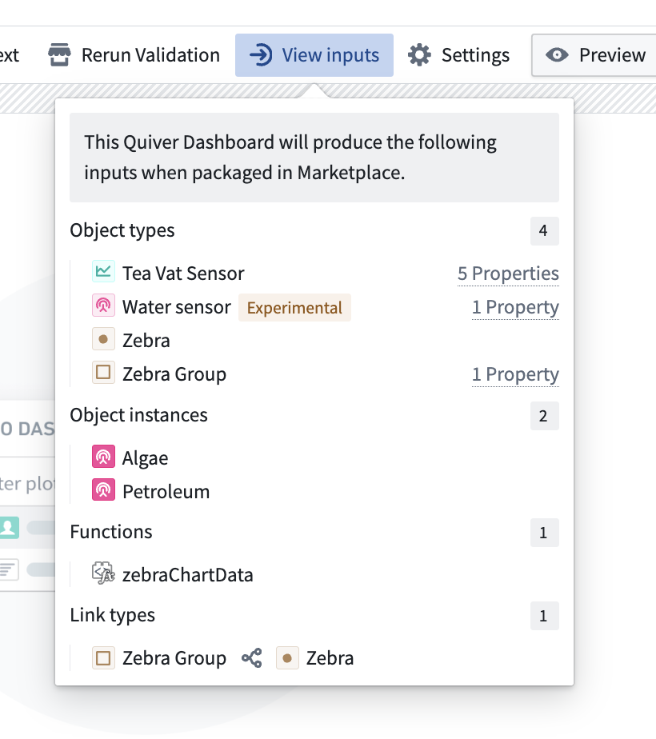Click the Object types section heading
Screen dimensions: 656x739
click(122, 231)
